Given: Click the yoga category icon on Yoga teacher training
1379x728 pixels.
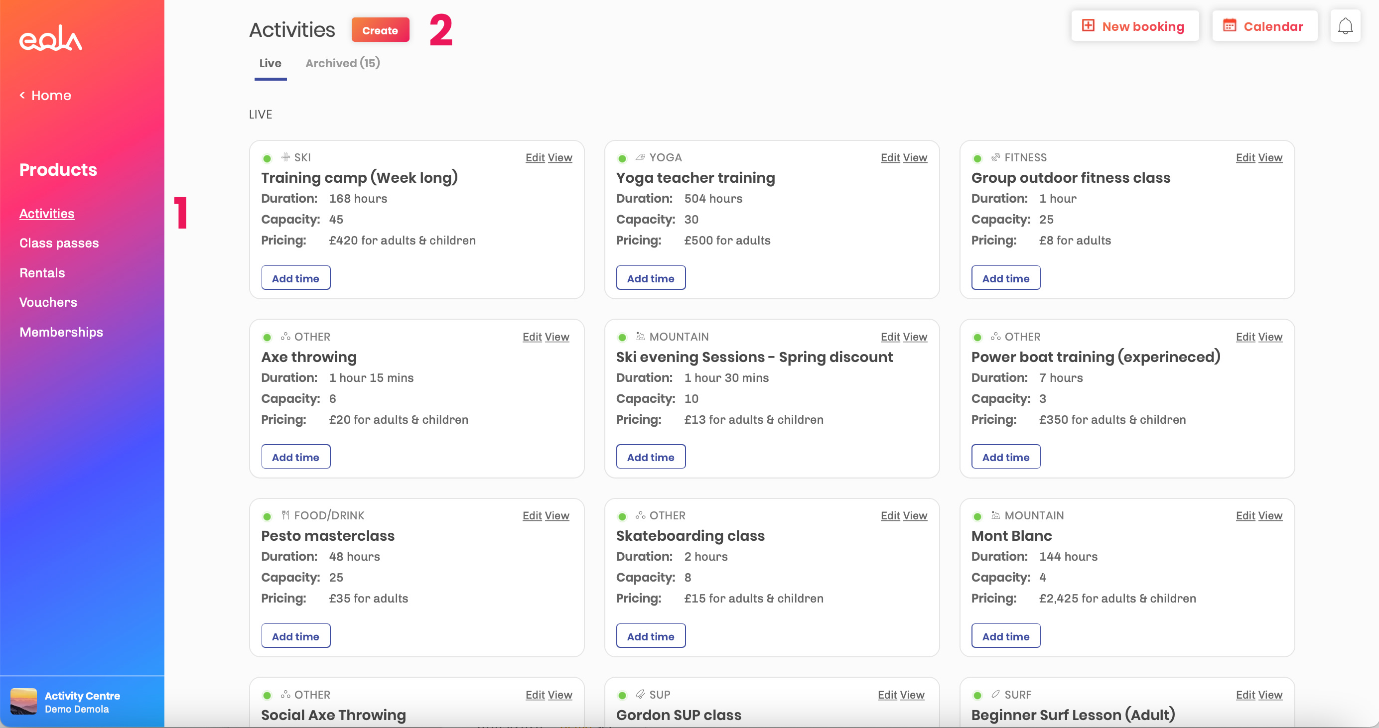Looking at the screenshot, I should coord(640,157).
